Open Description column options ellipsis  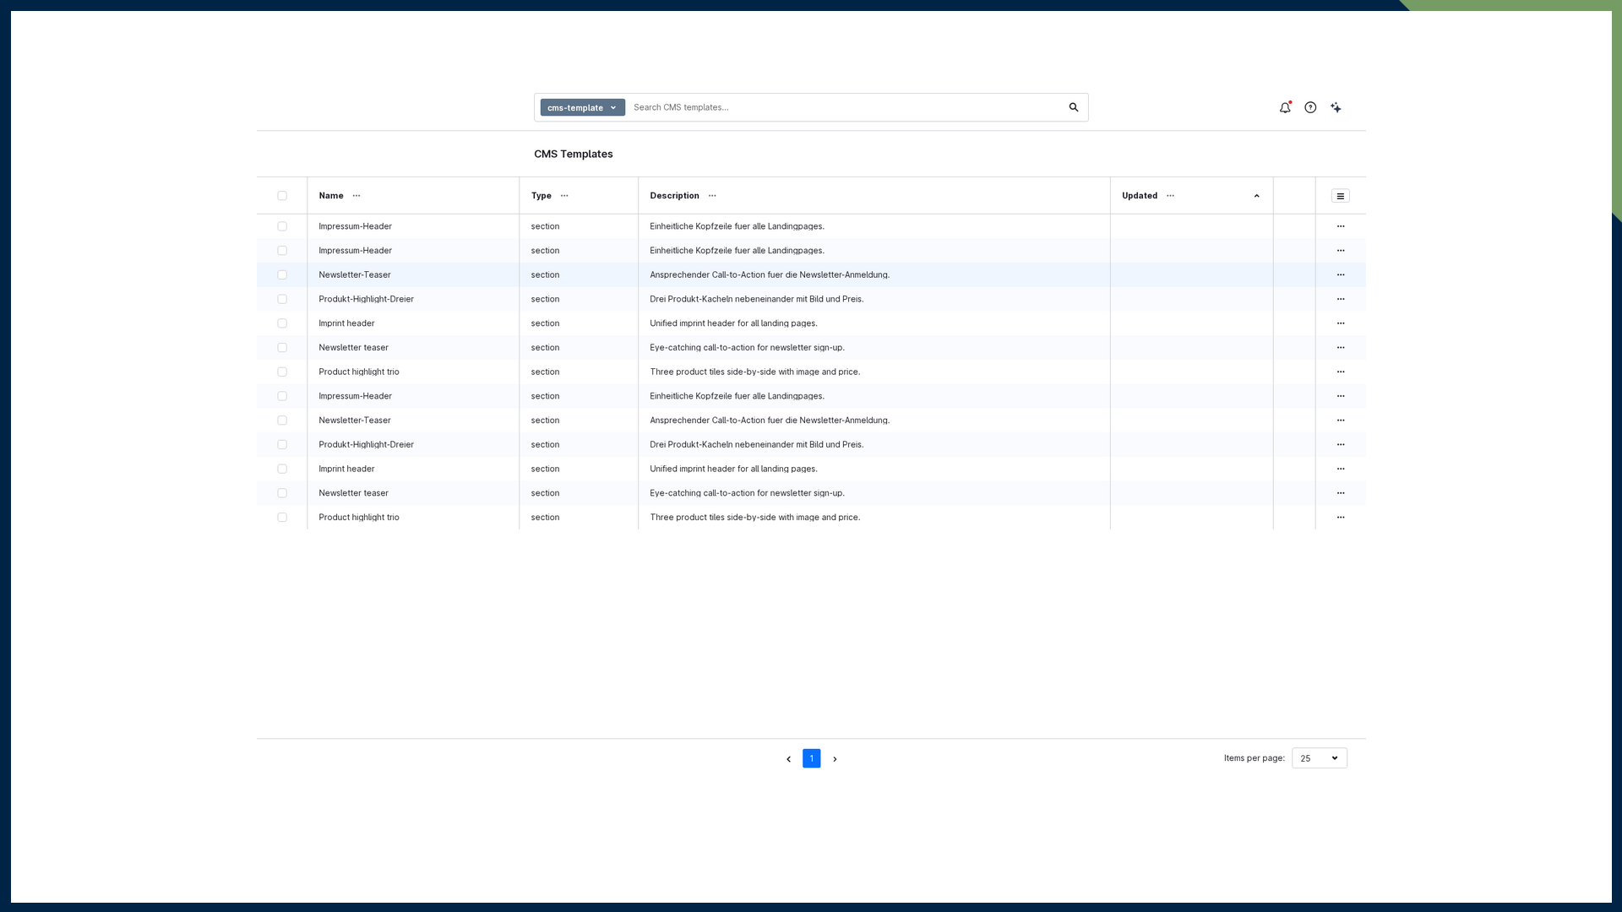(x=712, y=196)
